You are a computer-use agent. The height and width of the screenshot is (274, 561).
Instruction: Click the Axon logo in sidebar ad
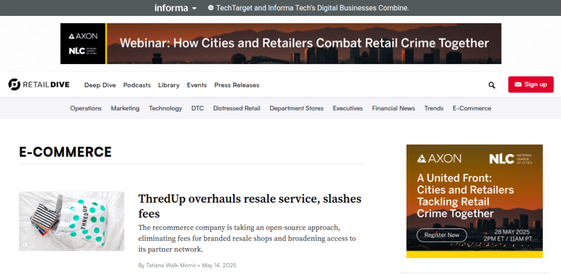(439, 158)
